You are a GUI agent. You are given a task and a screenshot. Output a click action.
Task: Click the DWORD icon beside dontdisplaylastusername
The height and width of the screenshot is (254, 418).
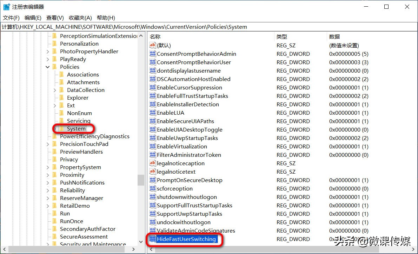[x=152, y=71]
